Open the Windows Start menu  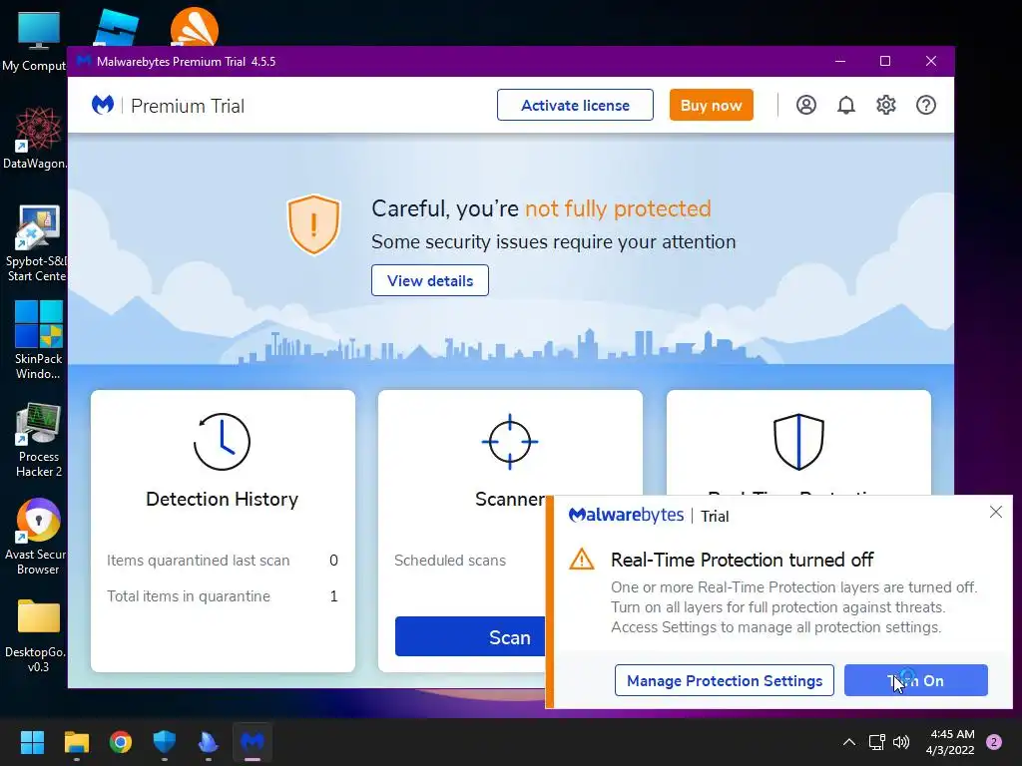point(32,742)
